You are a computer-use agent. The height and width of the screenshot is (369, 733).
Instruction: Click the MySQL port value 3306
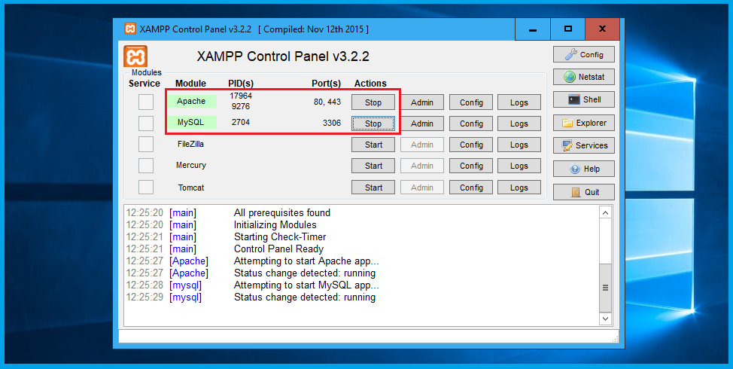pos(331,123)
